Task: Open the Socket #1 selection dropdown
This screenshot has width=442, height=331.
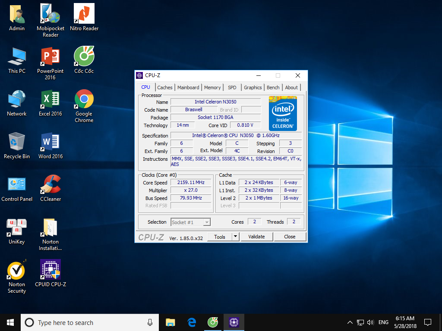Action: coord(190,222)
